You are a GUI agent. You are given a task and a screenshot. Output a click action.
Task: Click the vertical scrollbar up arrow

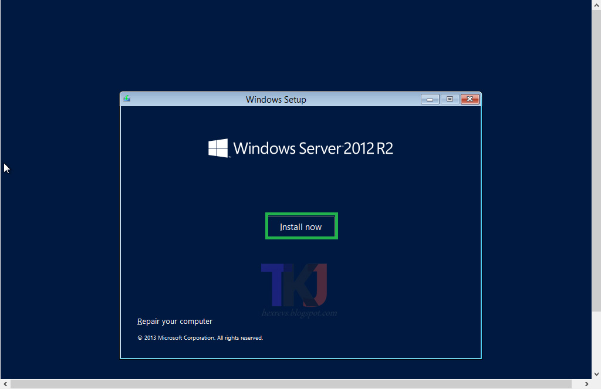(x=596, y=5)
